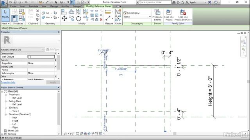Select the Text tool (letter A) icon
The width and height of the screenshot is (250, 140).
56,2
